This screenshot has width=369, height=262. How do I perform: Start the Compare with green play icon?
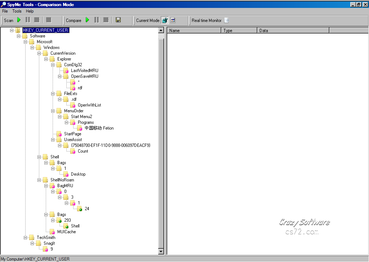pos(87,20)
